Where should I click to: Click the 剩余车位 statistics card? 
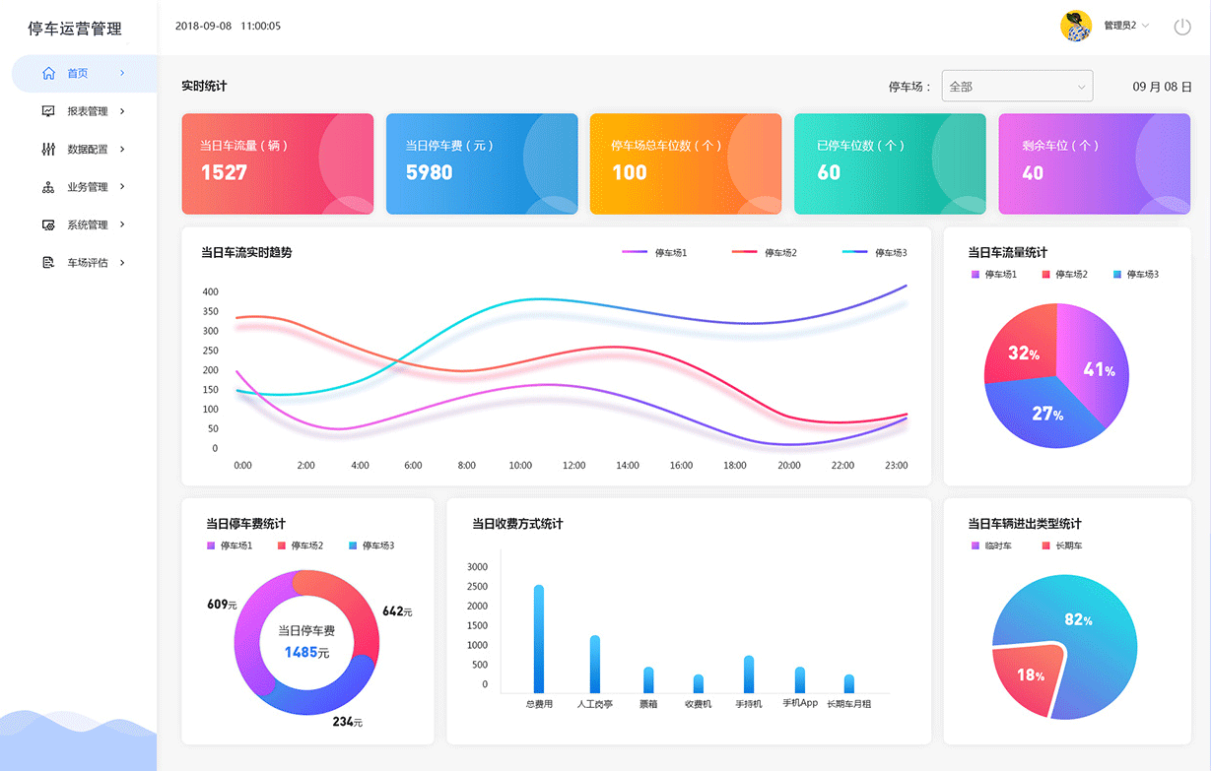[1094, 163]
